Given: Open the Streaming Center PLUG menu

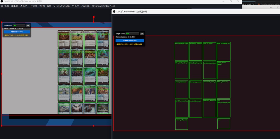Looking at the screenshot, I should [103, 6].
